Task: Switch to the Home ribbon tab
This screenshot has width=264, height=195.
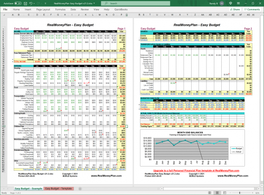Action: tap(16, 9)
